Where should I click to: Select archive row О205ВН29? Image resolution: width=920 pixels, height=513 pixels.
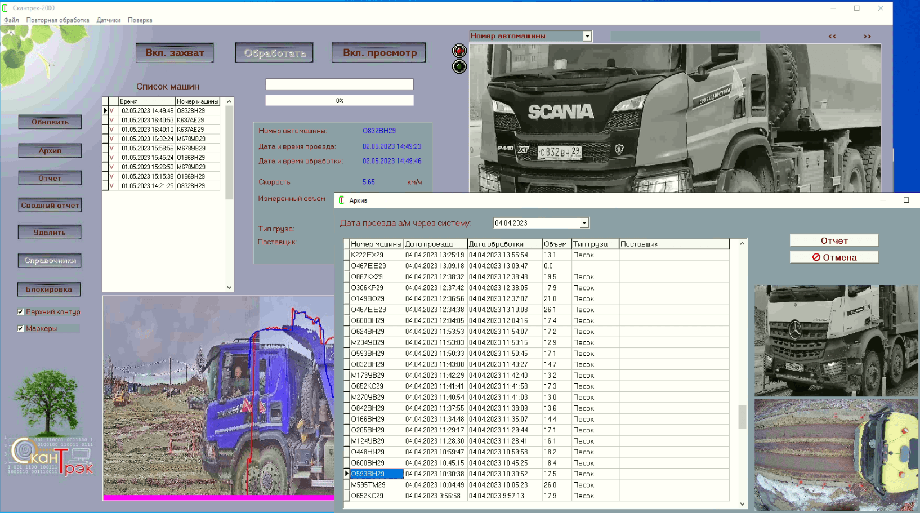pos(537,430)
